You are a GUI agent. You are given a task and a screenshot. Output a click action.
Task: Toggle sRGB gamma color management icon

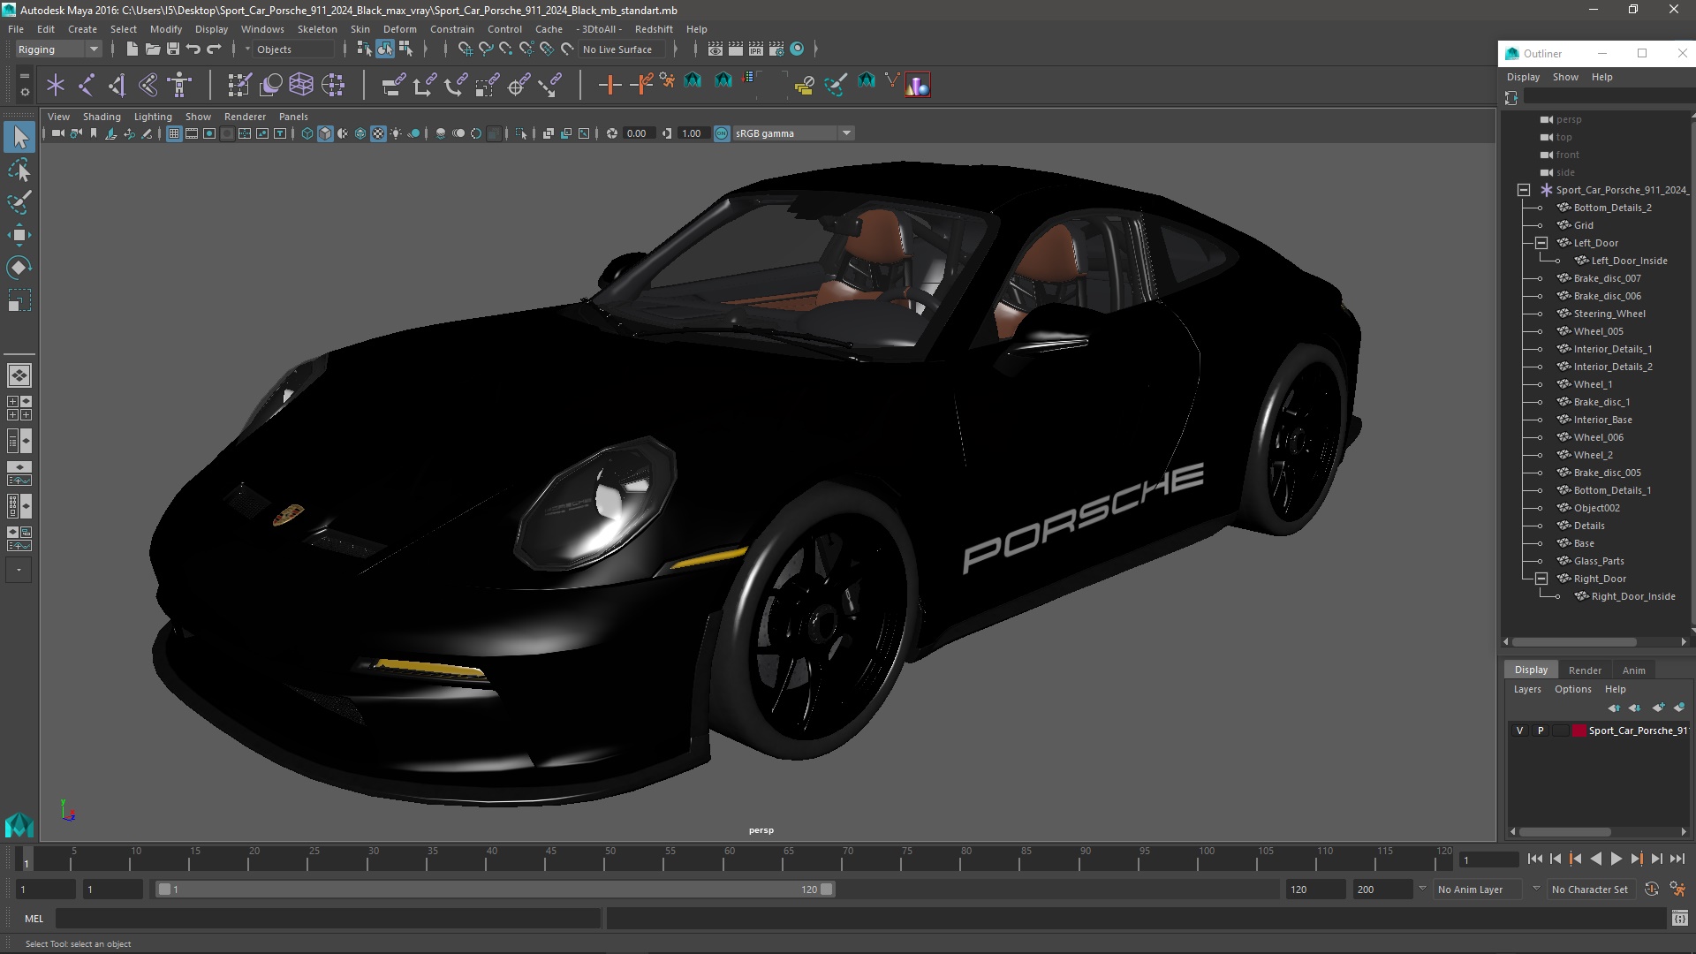click(x=722, y=133)
